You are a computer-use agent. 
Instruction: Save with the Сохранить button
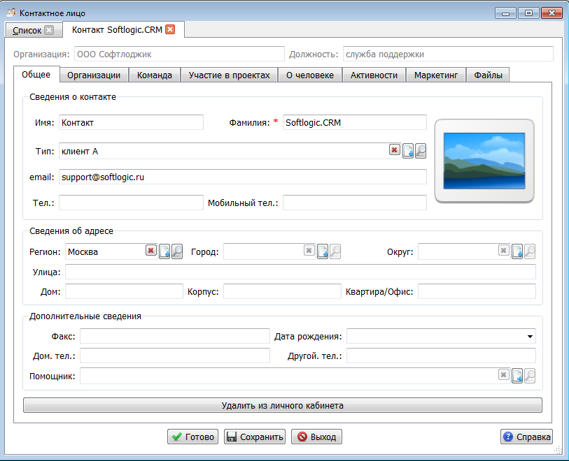pos(255,437)
